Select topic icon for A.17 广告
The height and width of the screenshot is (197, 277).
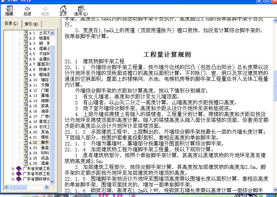click(26, 116)
